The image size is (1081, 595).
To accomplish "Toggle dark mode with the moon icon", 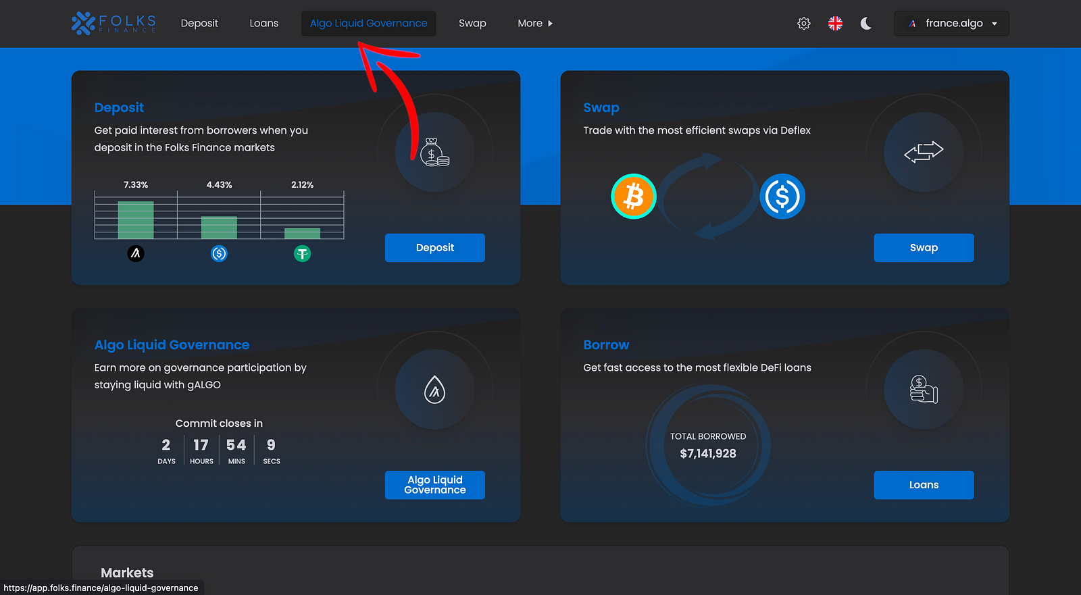I will click(866, 24).
